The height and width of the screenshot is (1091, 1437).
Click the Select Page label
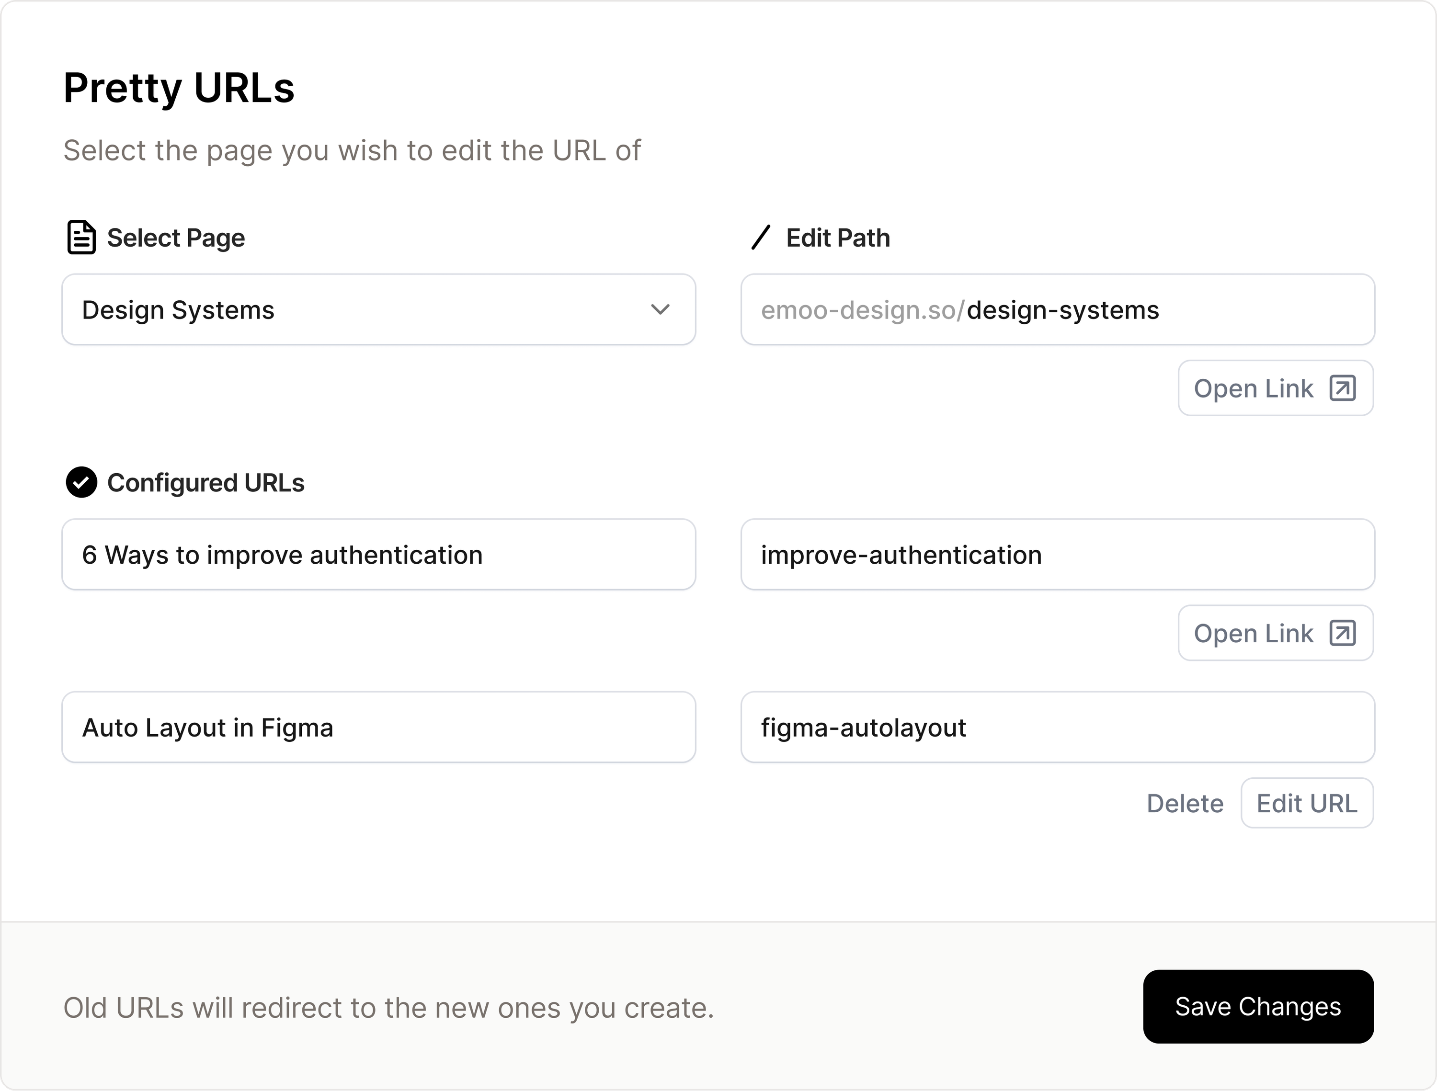pyautogui.click(x=175, y=238)
